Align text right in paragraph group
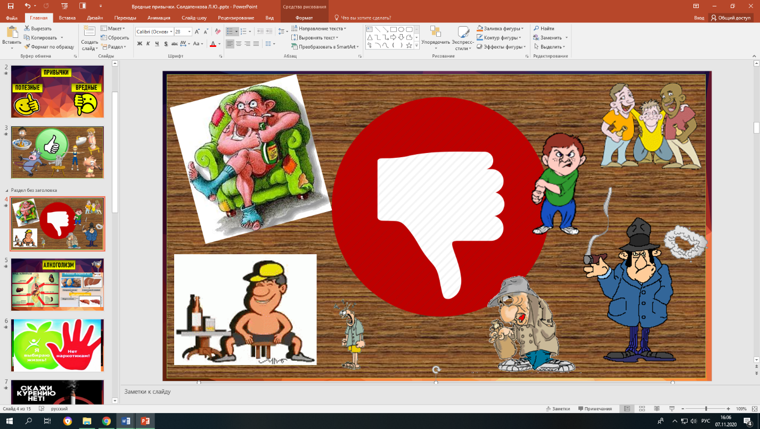760x429 pixels. 247,44
